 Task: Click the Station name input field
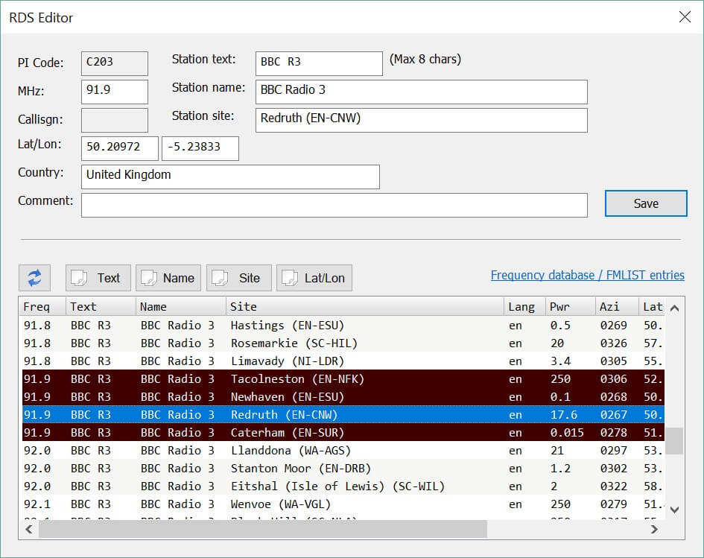[422, 92]
